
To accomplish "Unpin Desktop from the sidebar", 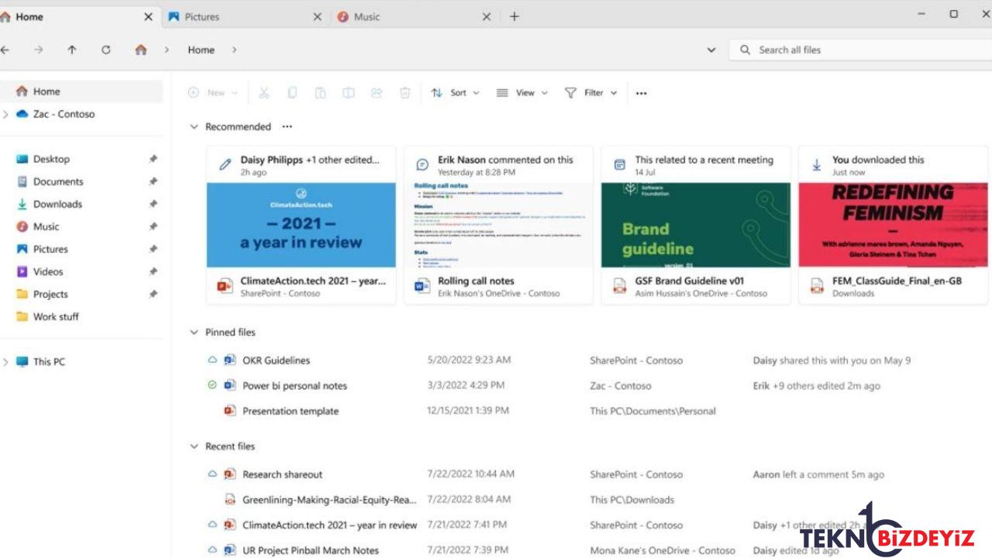I will [153, 159].
